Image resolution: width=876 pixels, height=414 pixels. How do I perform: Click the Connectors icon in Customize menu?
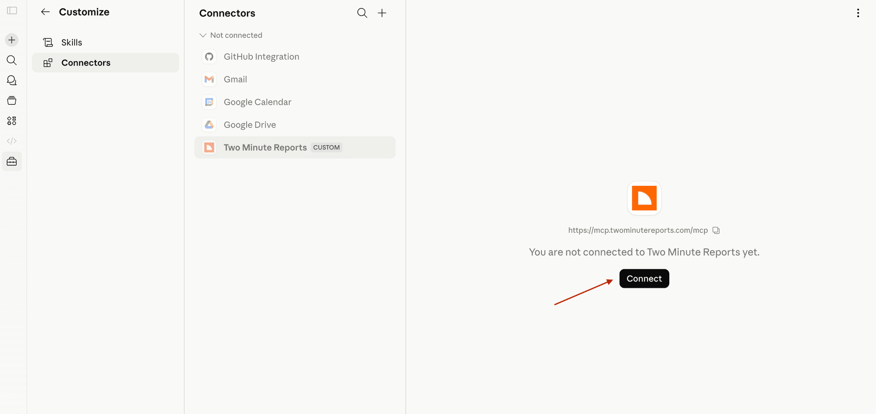(48, 63)
